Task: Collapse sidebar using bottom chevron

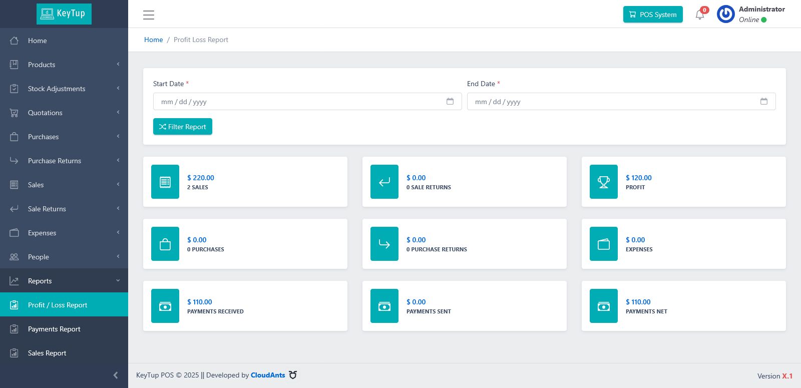Action: coord(116,375)
